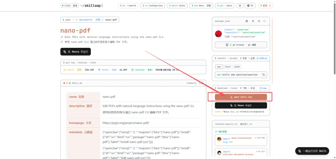Click the nano-pdf page title
Image resolution: width=336 pixels, height=159 pixels.
click(x=75, y=30)
